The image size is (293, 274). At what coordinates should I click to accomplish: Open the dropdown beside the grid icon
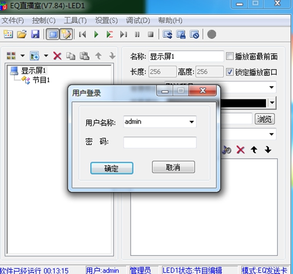[22, 56]
